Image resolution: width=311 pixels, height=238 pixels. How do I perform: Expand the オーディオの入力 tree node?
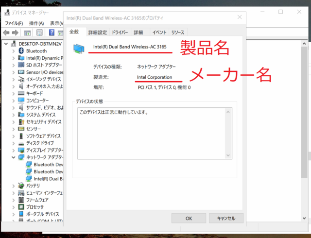point(13,86)
